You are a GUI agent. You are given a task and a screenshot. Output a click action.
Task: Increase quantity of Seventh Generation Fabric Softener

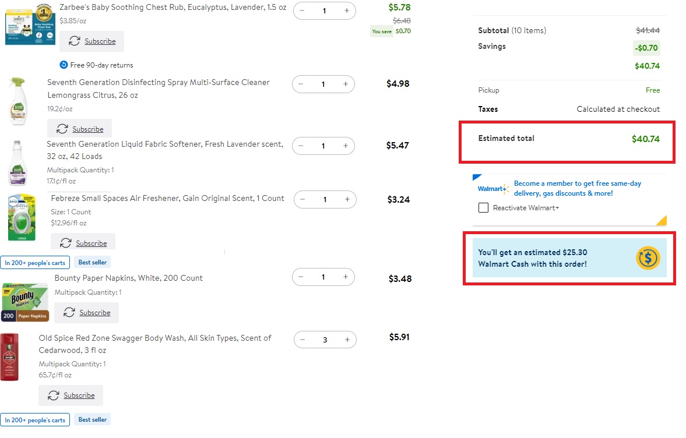[346, 146]
